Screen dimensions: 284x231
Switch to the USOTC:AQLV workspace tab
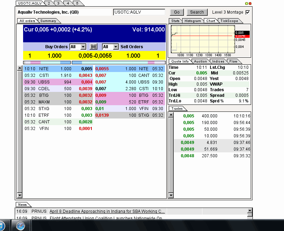click(x=30, y=3)
